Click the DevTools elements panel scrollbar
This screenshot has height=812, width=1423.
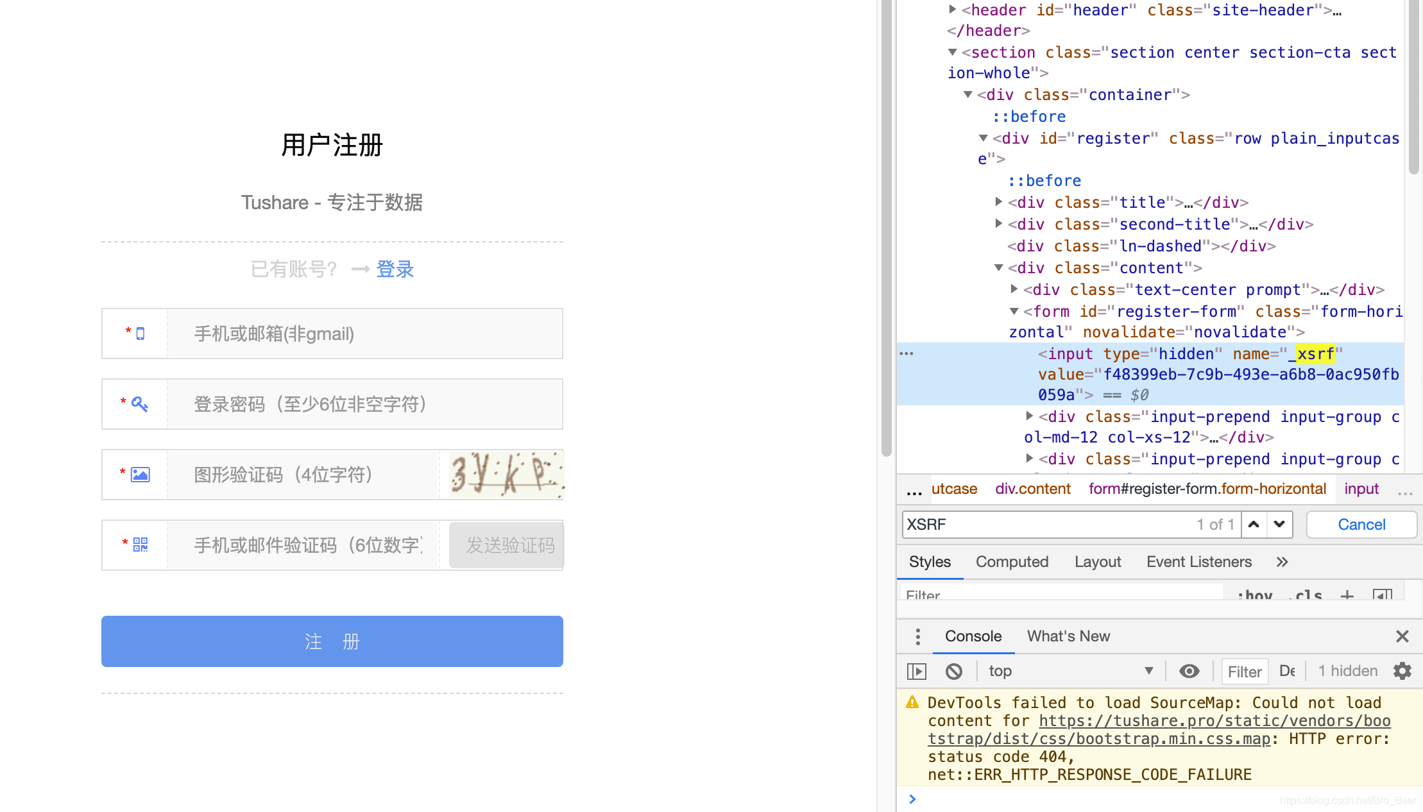click(x=1413, y=87)
